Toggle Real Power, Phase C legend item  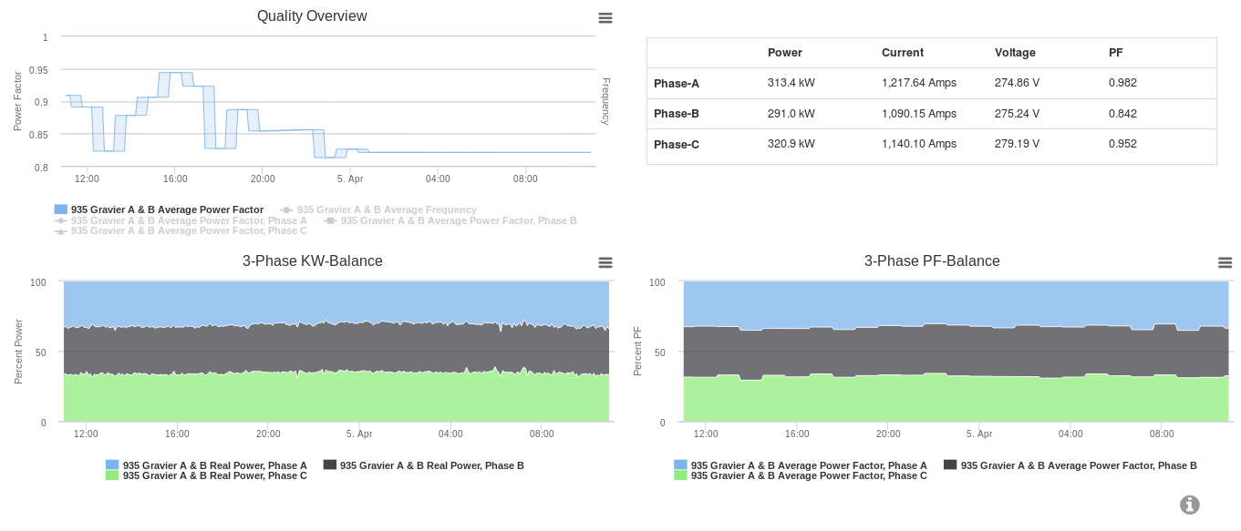[x=214, y=475]
